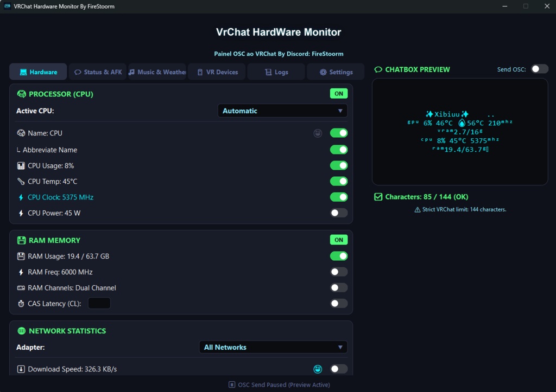
Task: Click the lightning icon beside CPU Clock
Action: tap(21, 197)
